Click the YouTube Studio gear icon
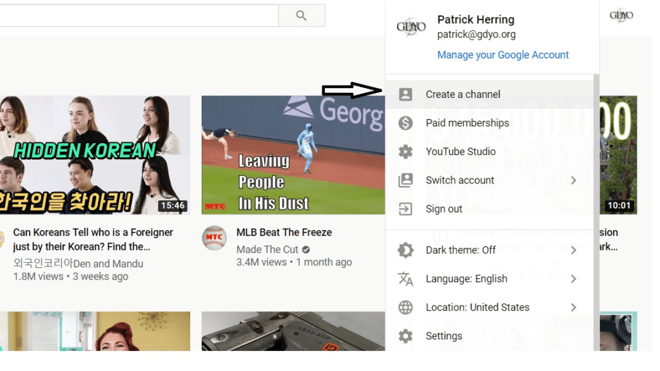 click(405, 151)
